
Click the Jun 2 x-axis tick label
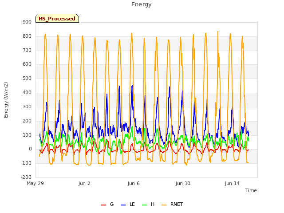coord(84,183)
